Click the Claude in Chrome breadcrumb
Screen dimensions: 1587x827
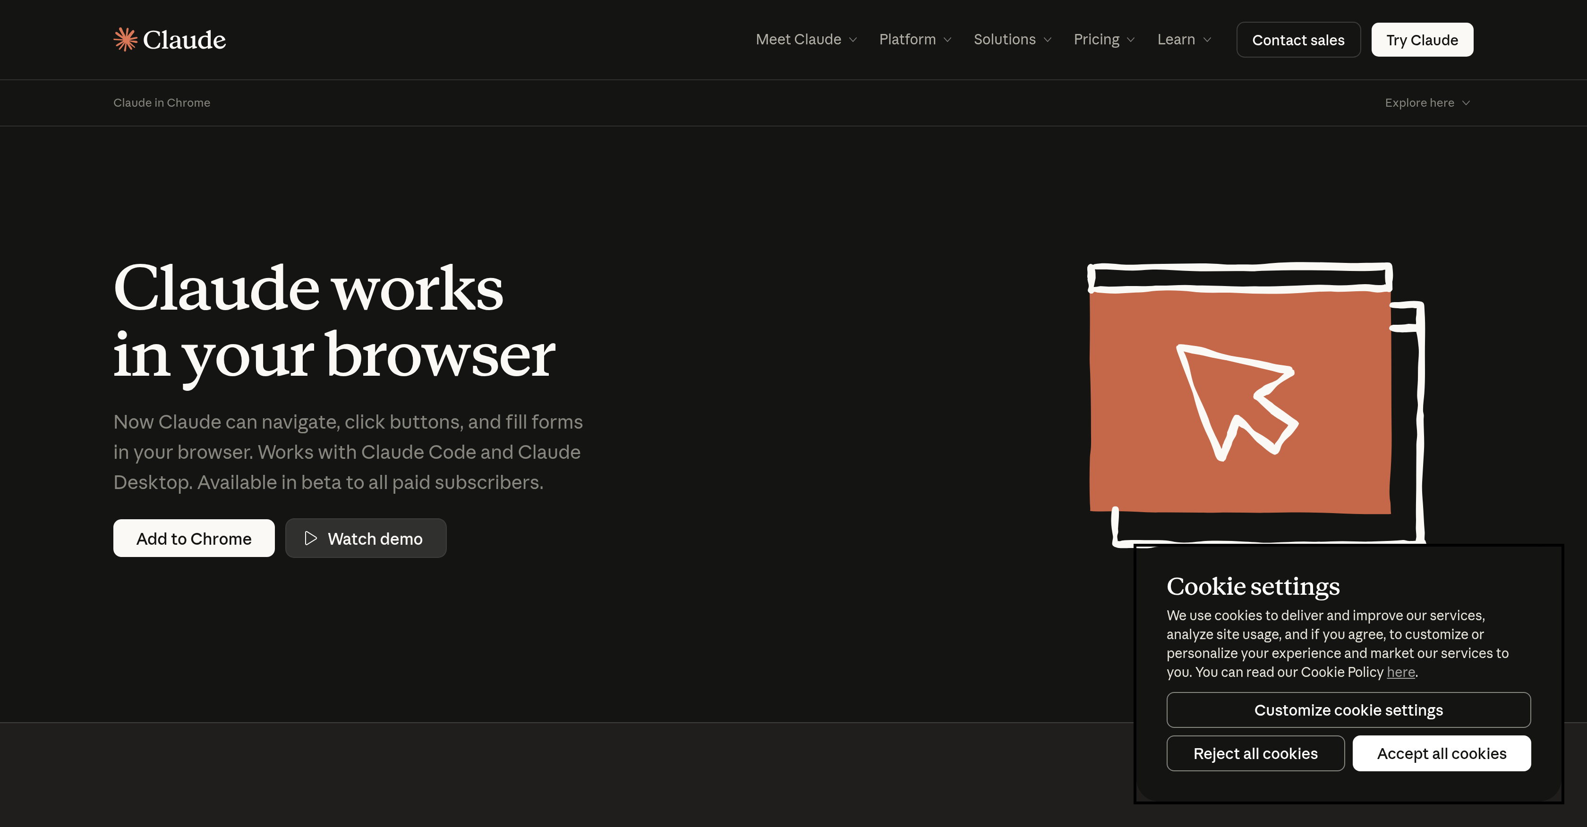click(162, 103)
